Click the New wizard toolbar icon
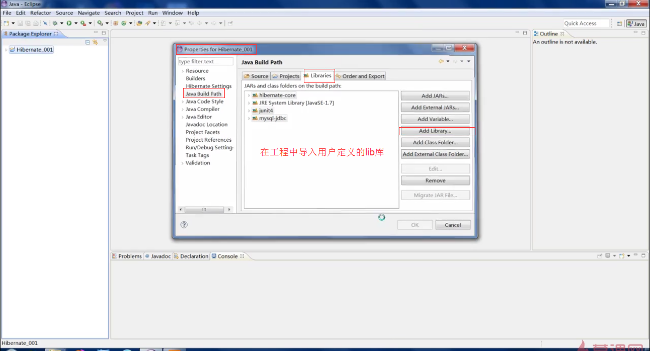This screenshot has width=650, height=351. (6, 23)
